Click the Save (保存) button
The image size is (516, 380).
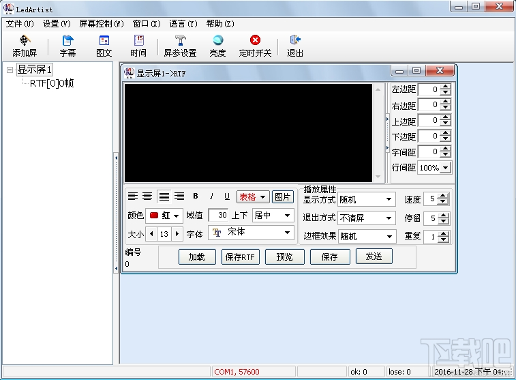pyautogui.click(x=330, y=257)
